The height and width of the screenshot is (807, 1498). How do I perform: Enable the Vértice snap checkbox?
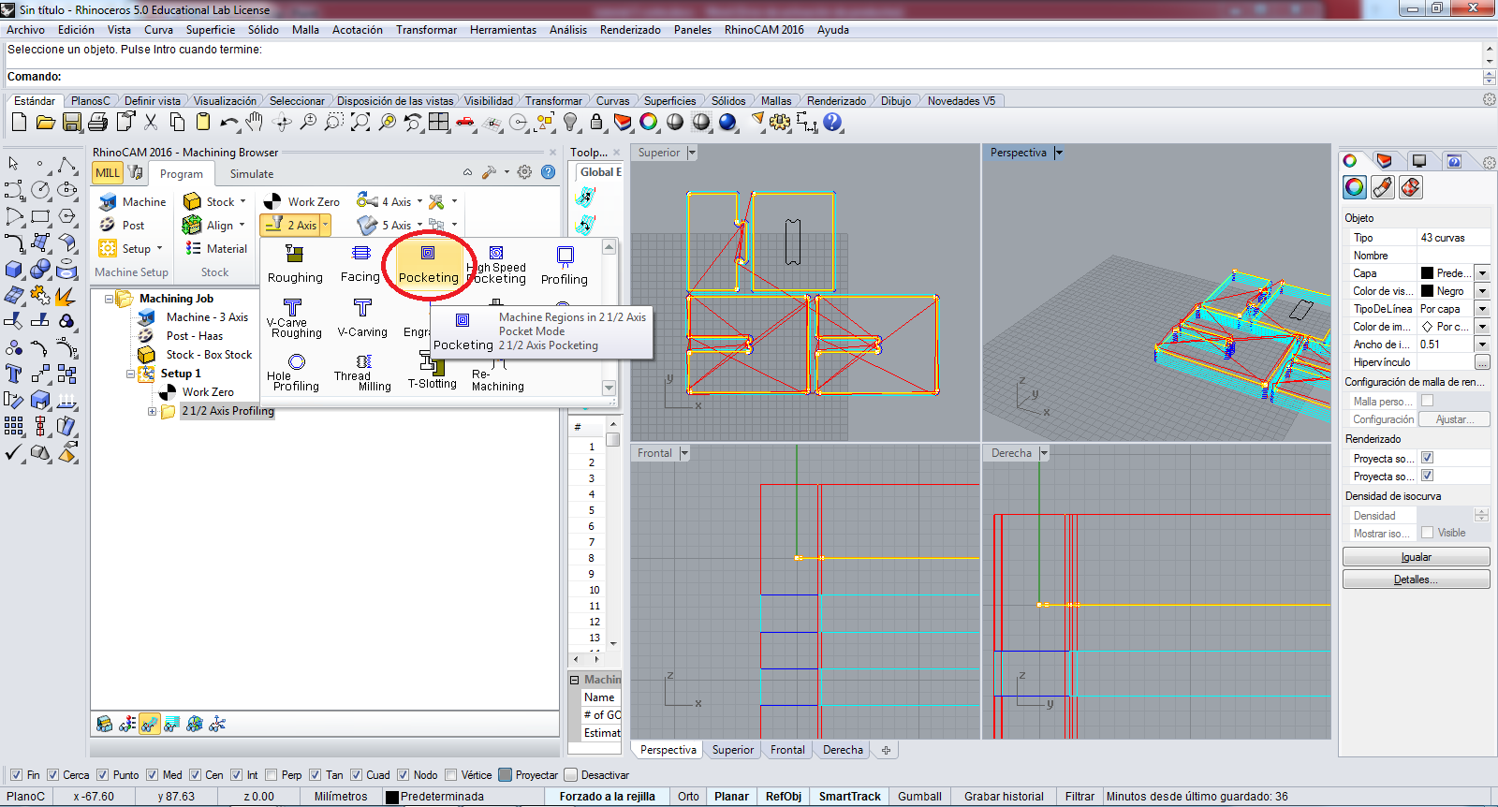(x=451, y=775)
